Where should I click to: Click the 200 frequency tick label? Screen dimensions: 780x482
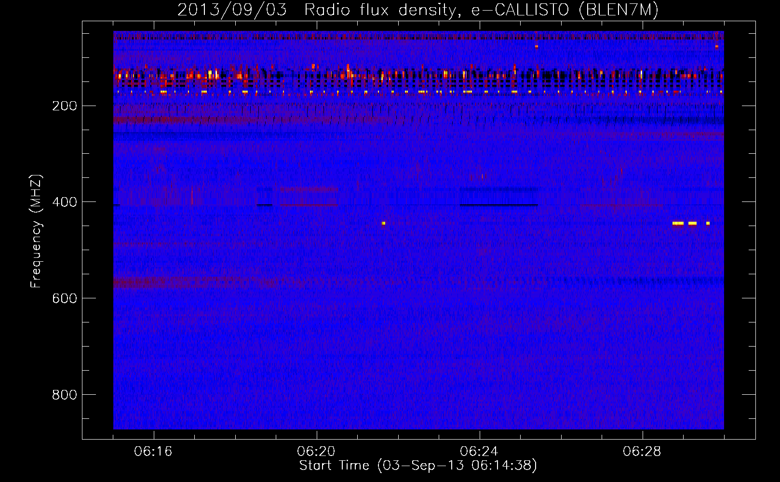pyautogui.click(x=65, y=106)
